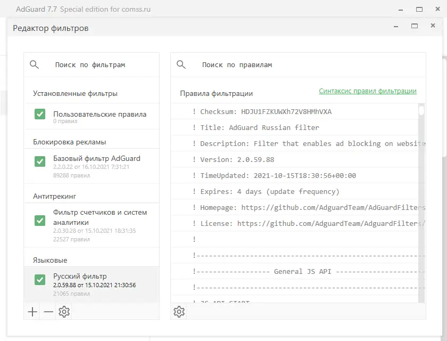Select Базовый фильтр AdGuard in list
This screenshot has height=341, width=447.
(97, 159)
